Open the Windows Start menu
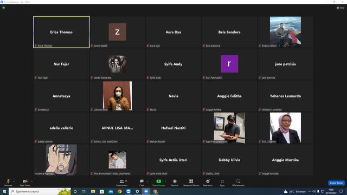347x195 pixels. pos(4,191)
